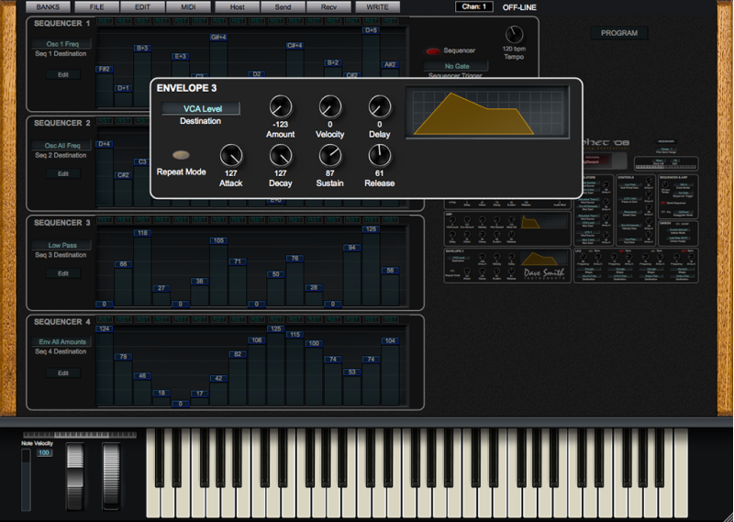Click the Envelope 3 Decay knob
Image resolution: width=734 pixels, height=522 pixels.
click(281, 156)
